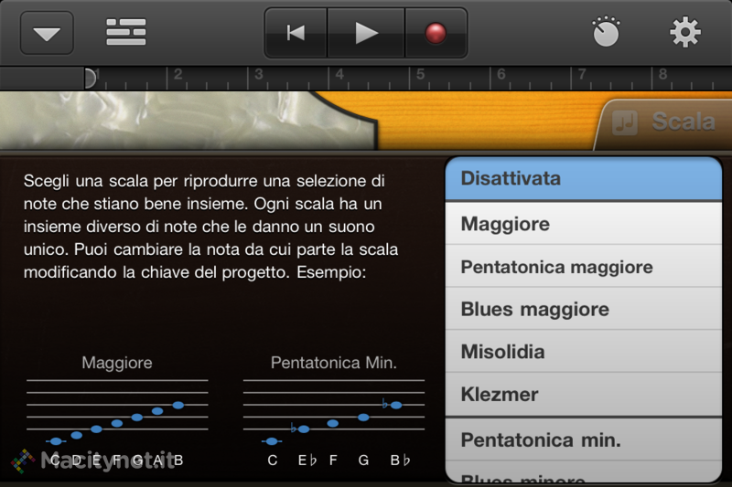Open the instrument navigation dropdown arrow
Viewport: 732px width, 487px height.
click(47, 33)
